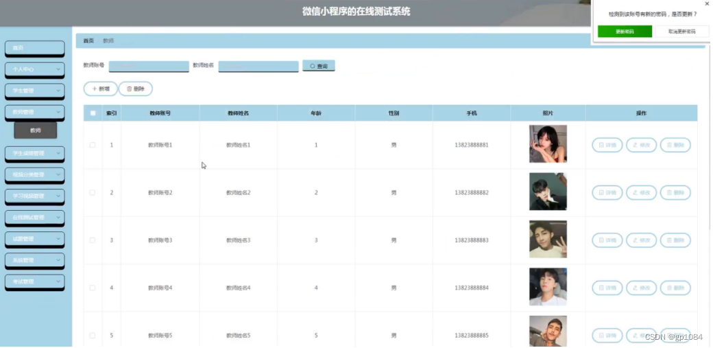Click 修改 for 教师账号2
This screenshot has height=348, width=713.
click(x=641, y=193)
